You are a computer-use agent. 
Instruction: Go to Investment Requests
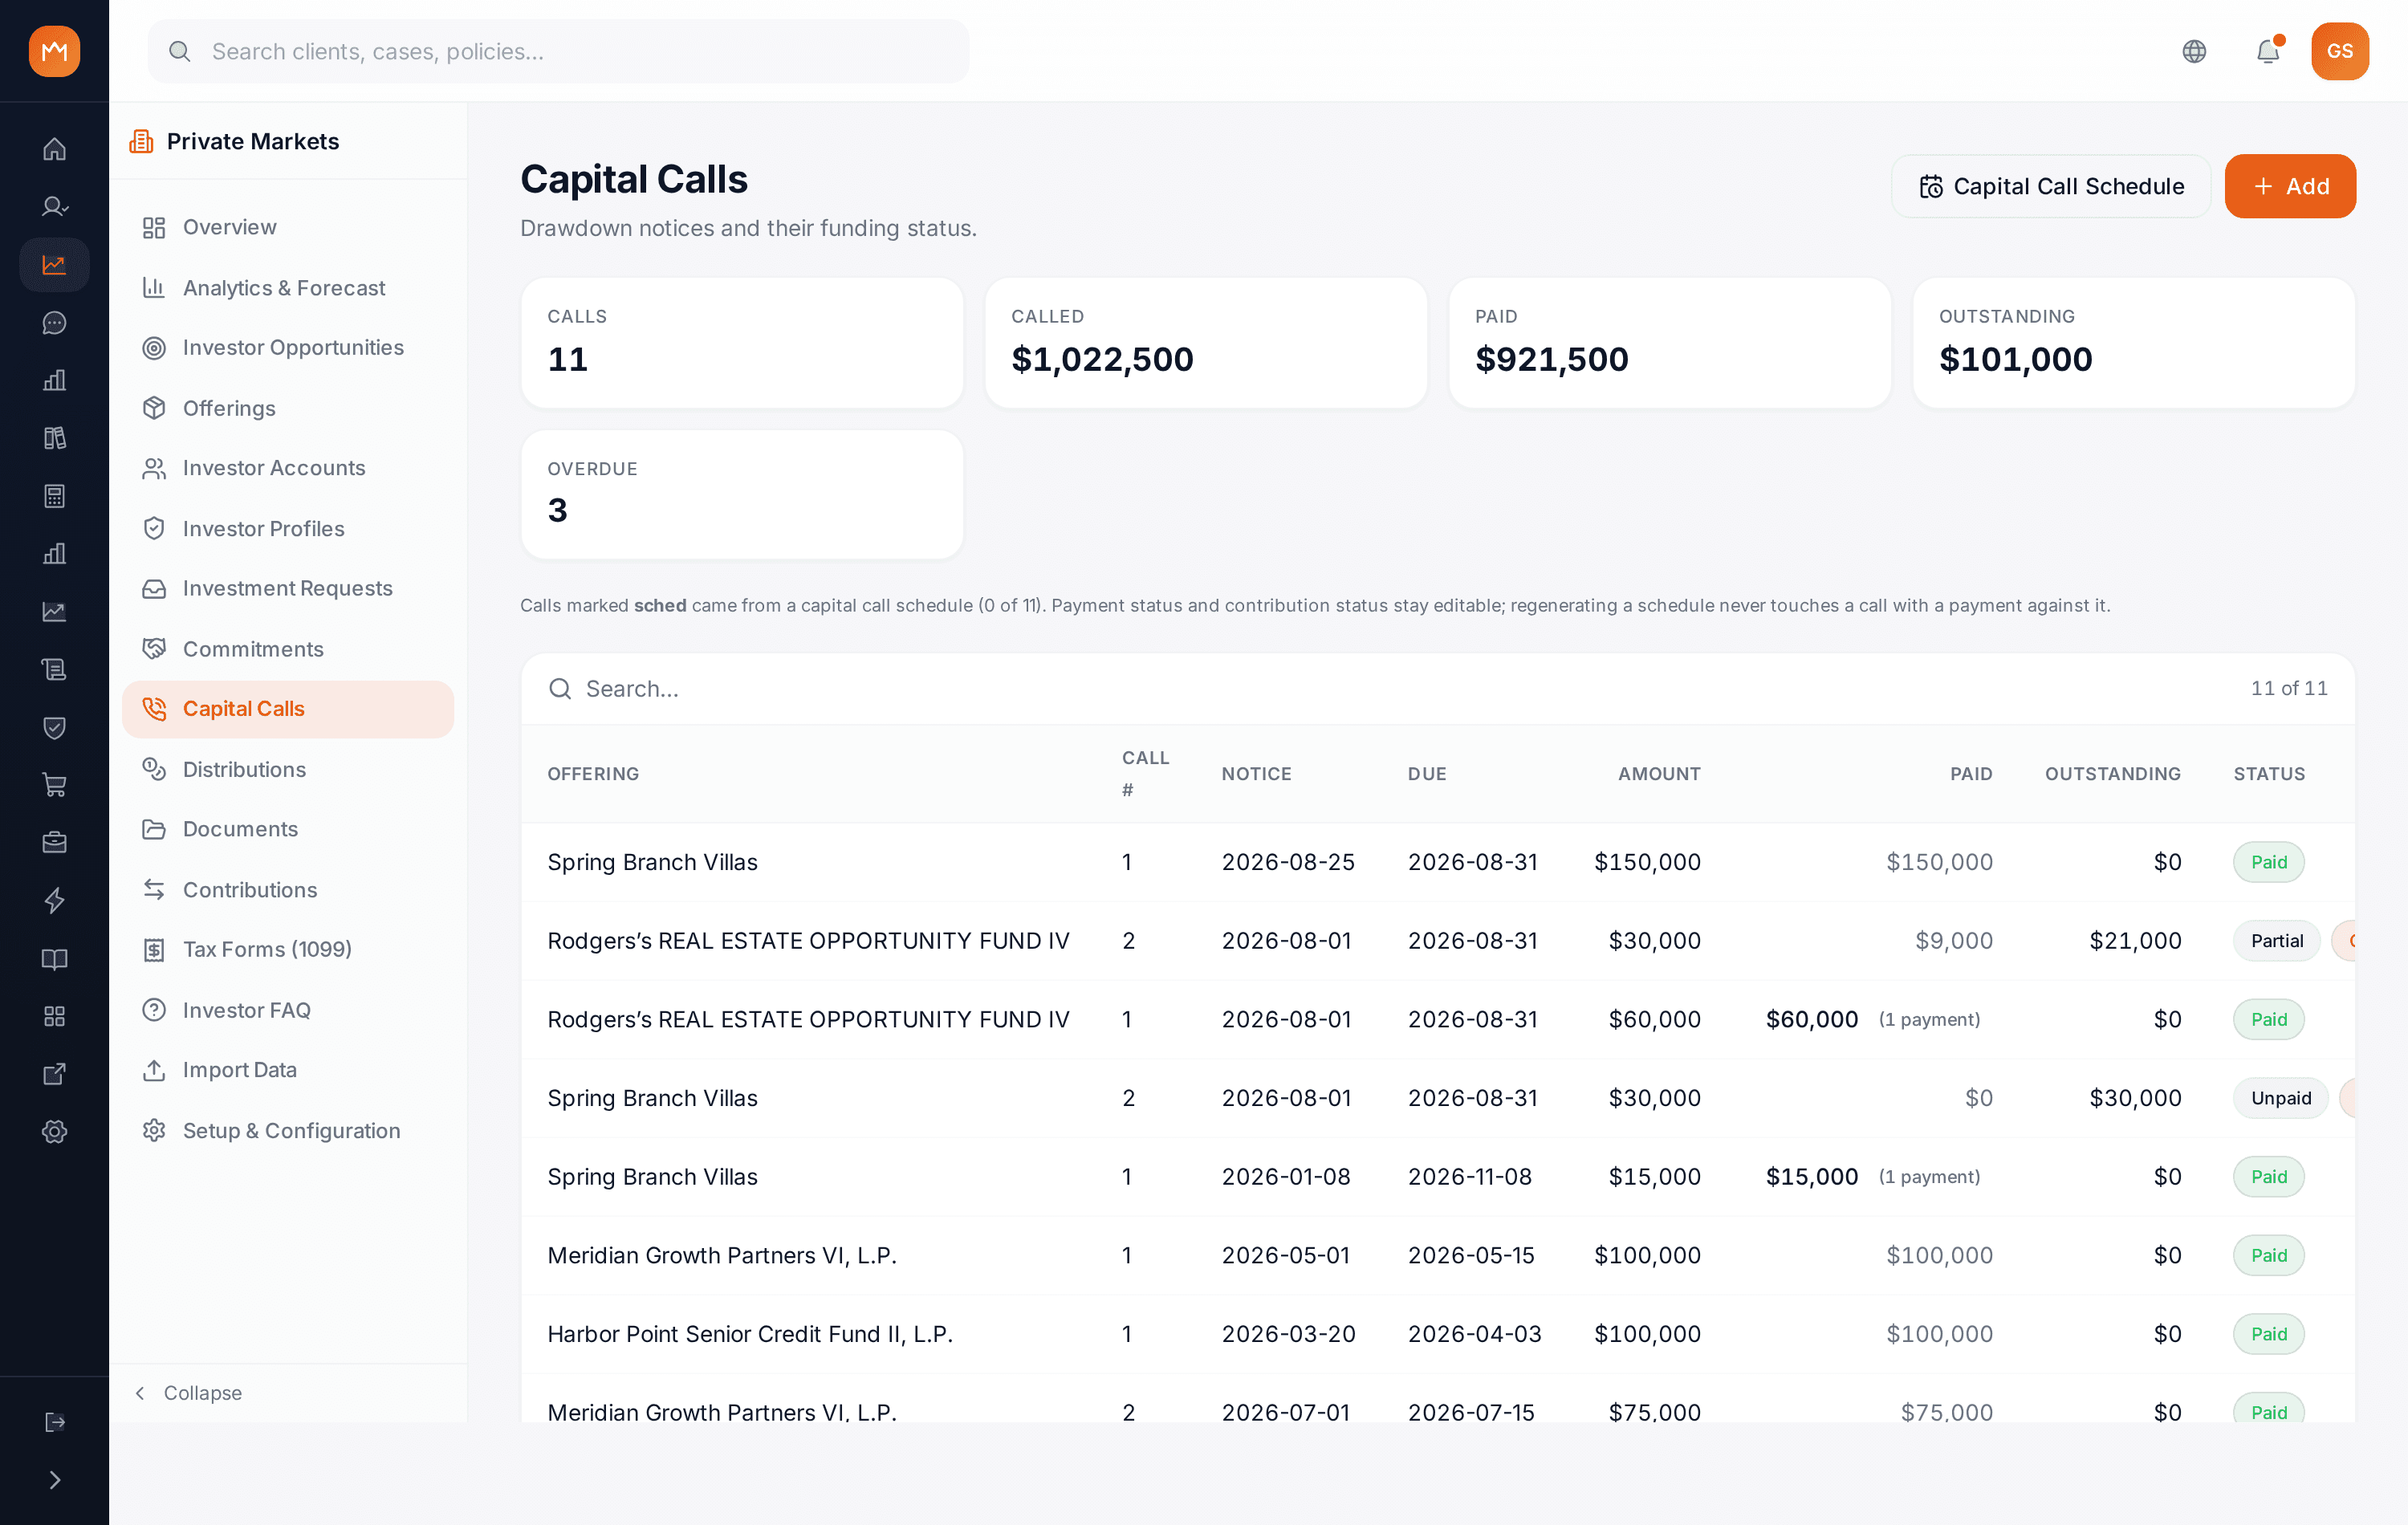point(288,588)
